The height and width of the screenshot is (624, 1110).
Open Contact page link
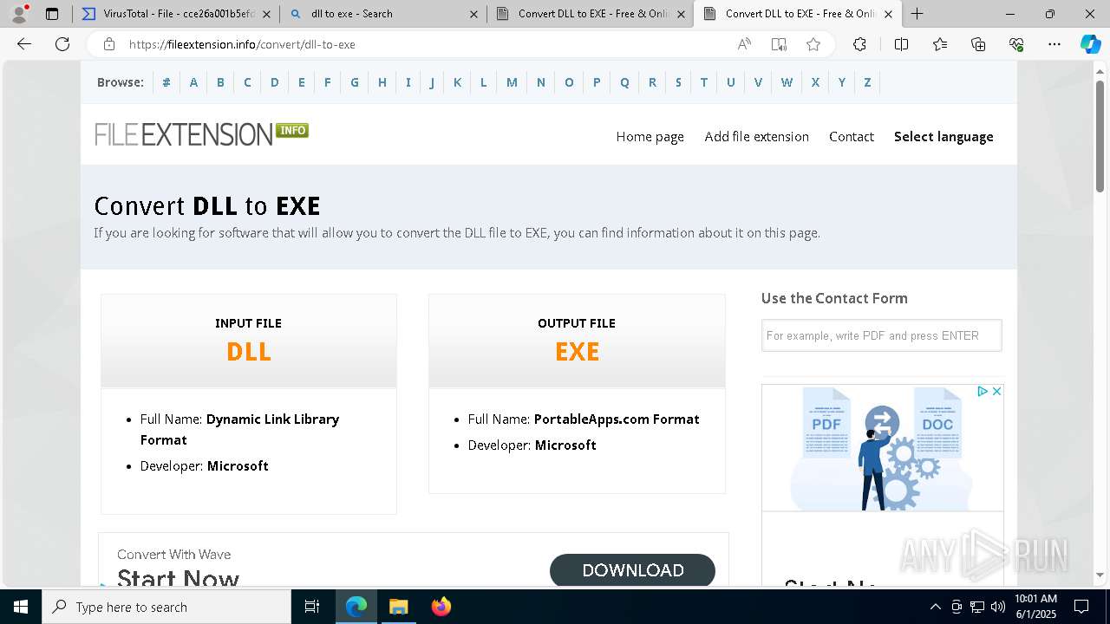click(x=851, y=136)
